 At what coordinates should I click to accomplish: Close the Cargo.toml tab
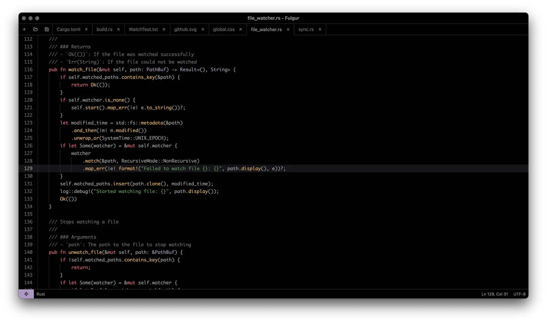point(86,29)
